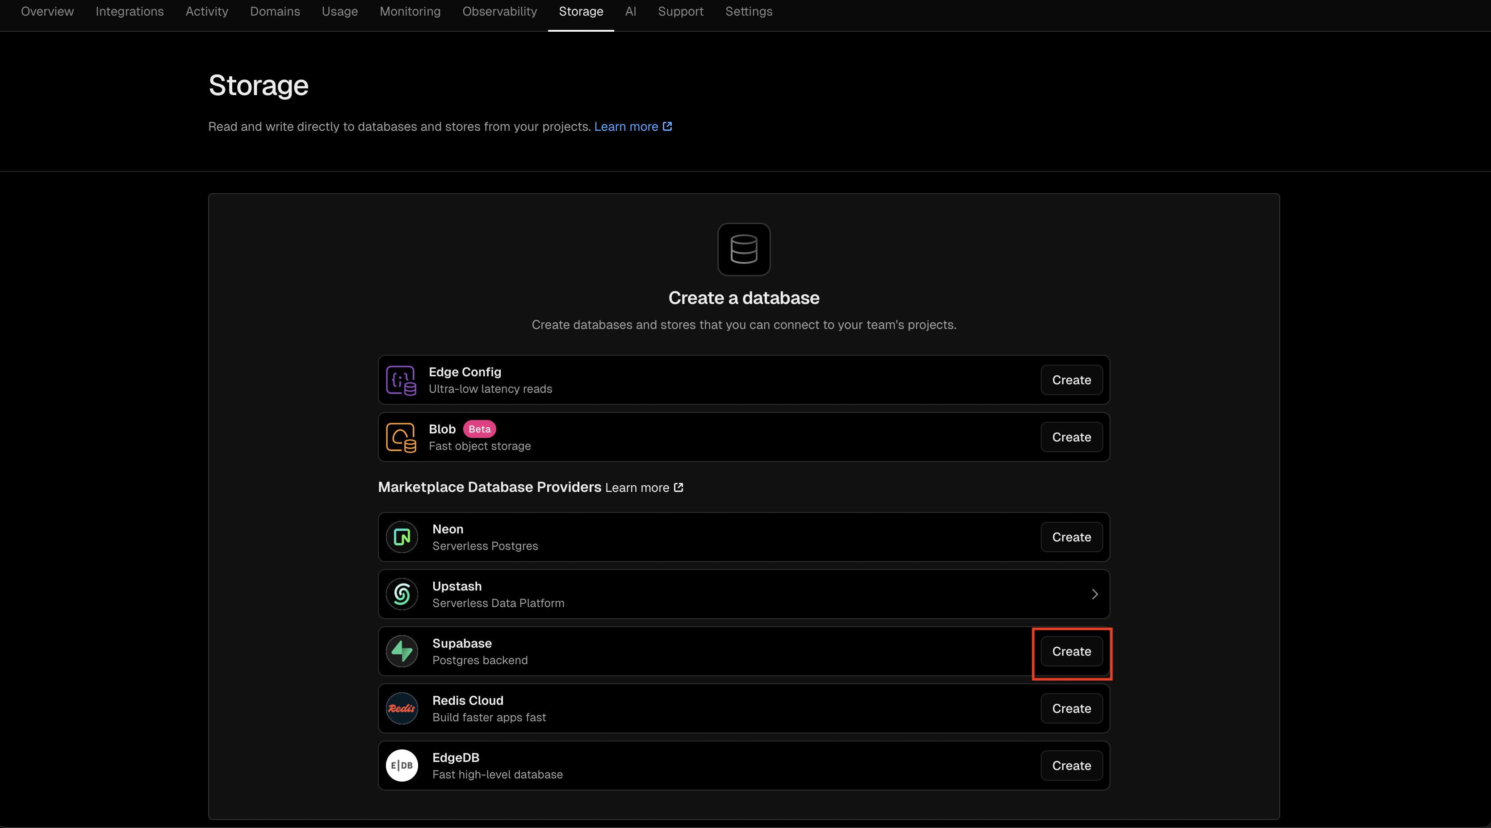
Task: Click the Upstash provider name
Action: pos(457,587)
